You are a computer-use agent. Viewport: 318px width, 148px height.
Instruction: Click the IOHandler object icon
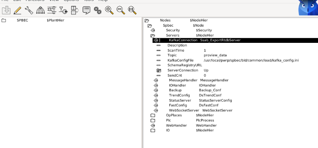[x=156, y=85]
